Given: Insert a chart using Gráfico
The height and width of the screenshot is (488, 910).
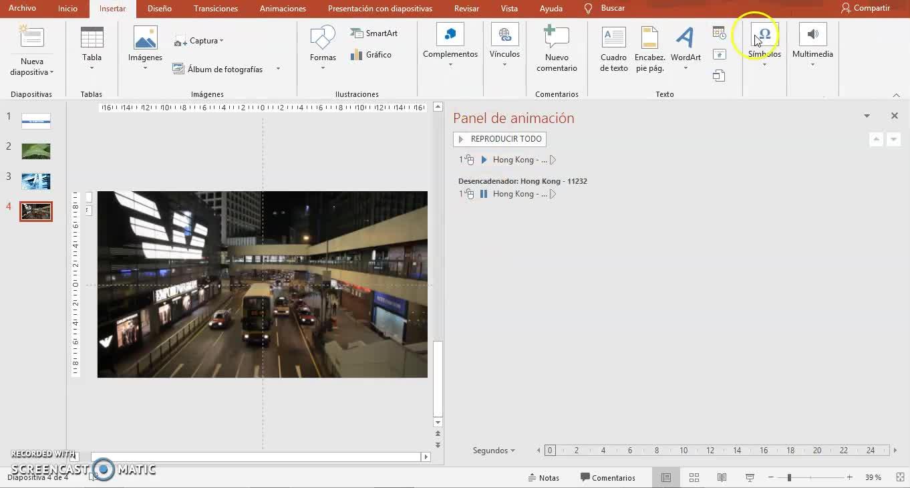Looking at the screenshot, I should [x=371, y=55].
